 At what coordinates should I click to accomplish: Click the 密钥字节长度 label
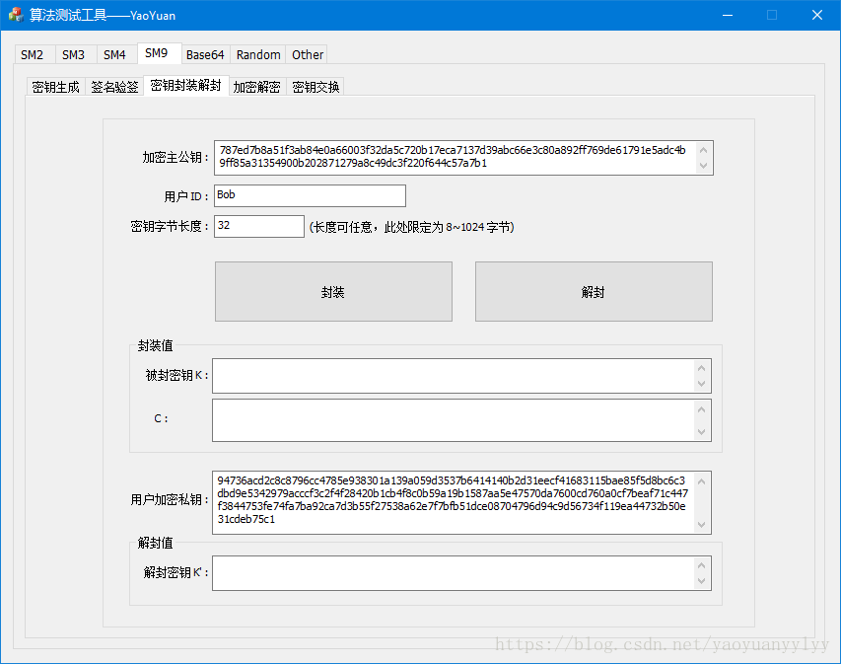coord(170,227)
